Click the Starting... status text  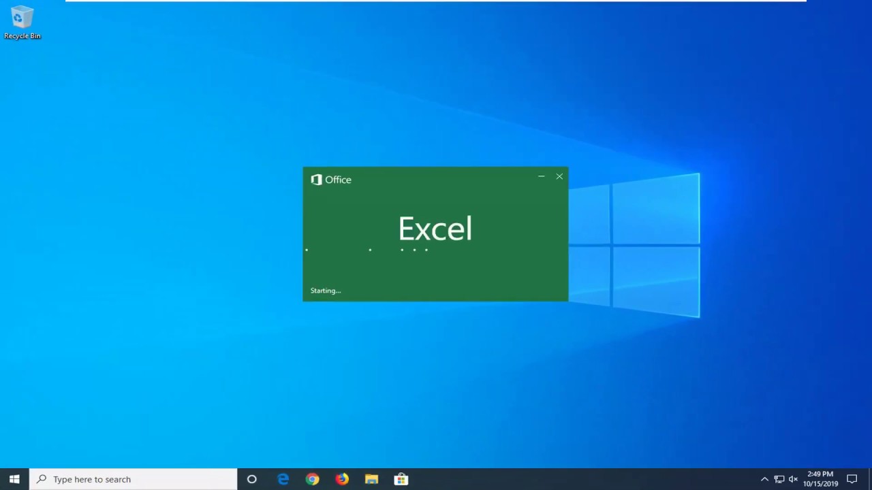click(326, 291)
